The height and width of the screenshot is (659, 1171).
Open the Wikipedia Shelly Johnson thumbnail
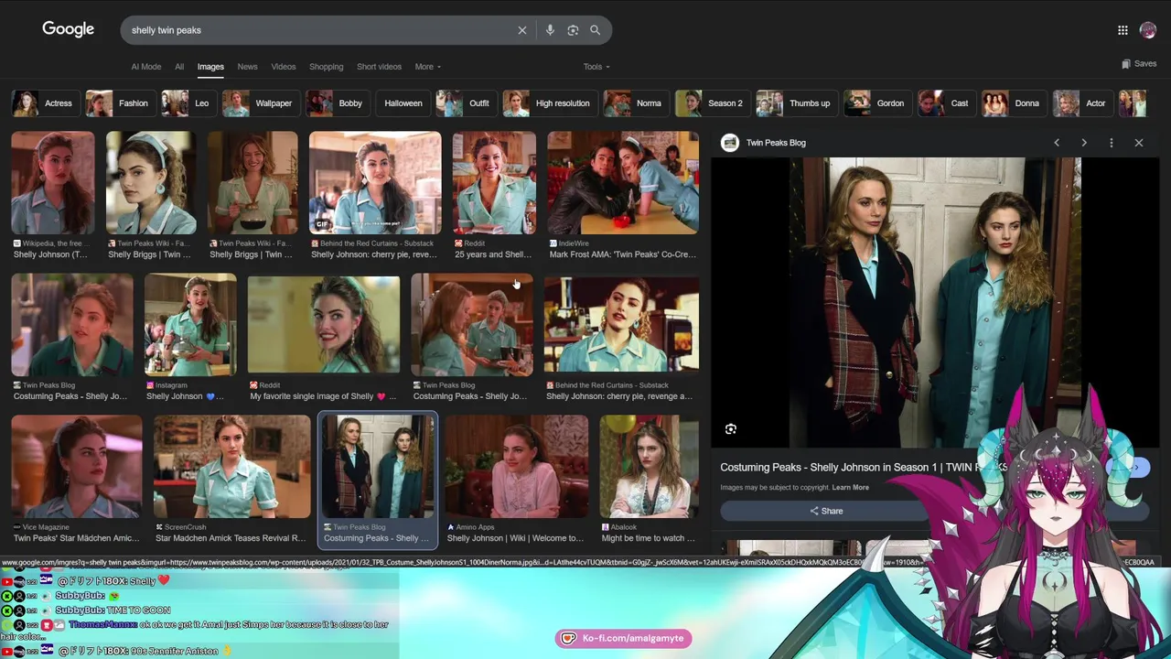pos(53,183)
